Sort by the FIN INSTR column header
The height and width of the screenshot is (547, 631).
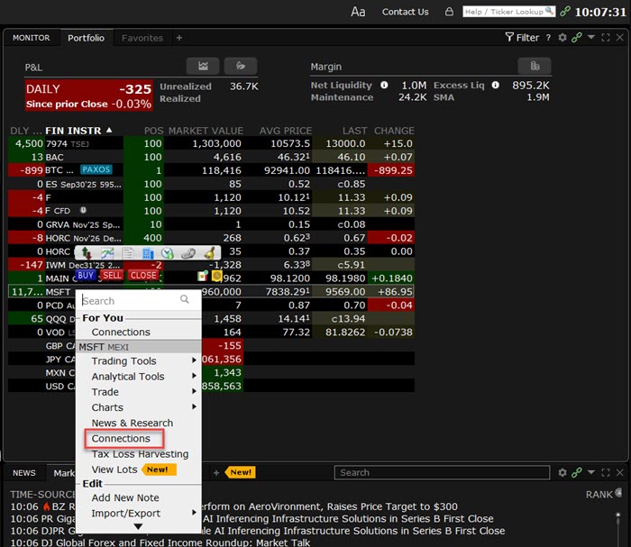click(x=78, y=131)
